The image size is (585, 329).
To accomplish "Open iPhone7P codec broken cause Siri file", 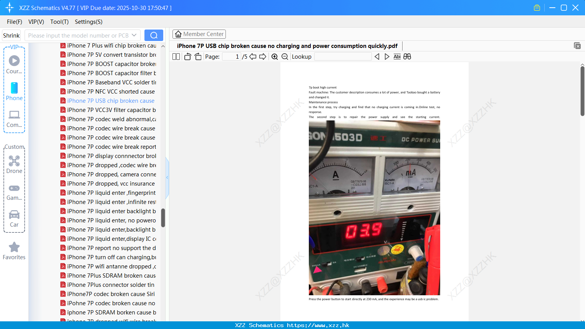I will (108, 294).
